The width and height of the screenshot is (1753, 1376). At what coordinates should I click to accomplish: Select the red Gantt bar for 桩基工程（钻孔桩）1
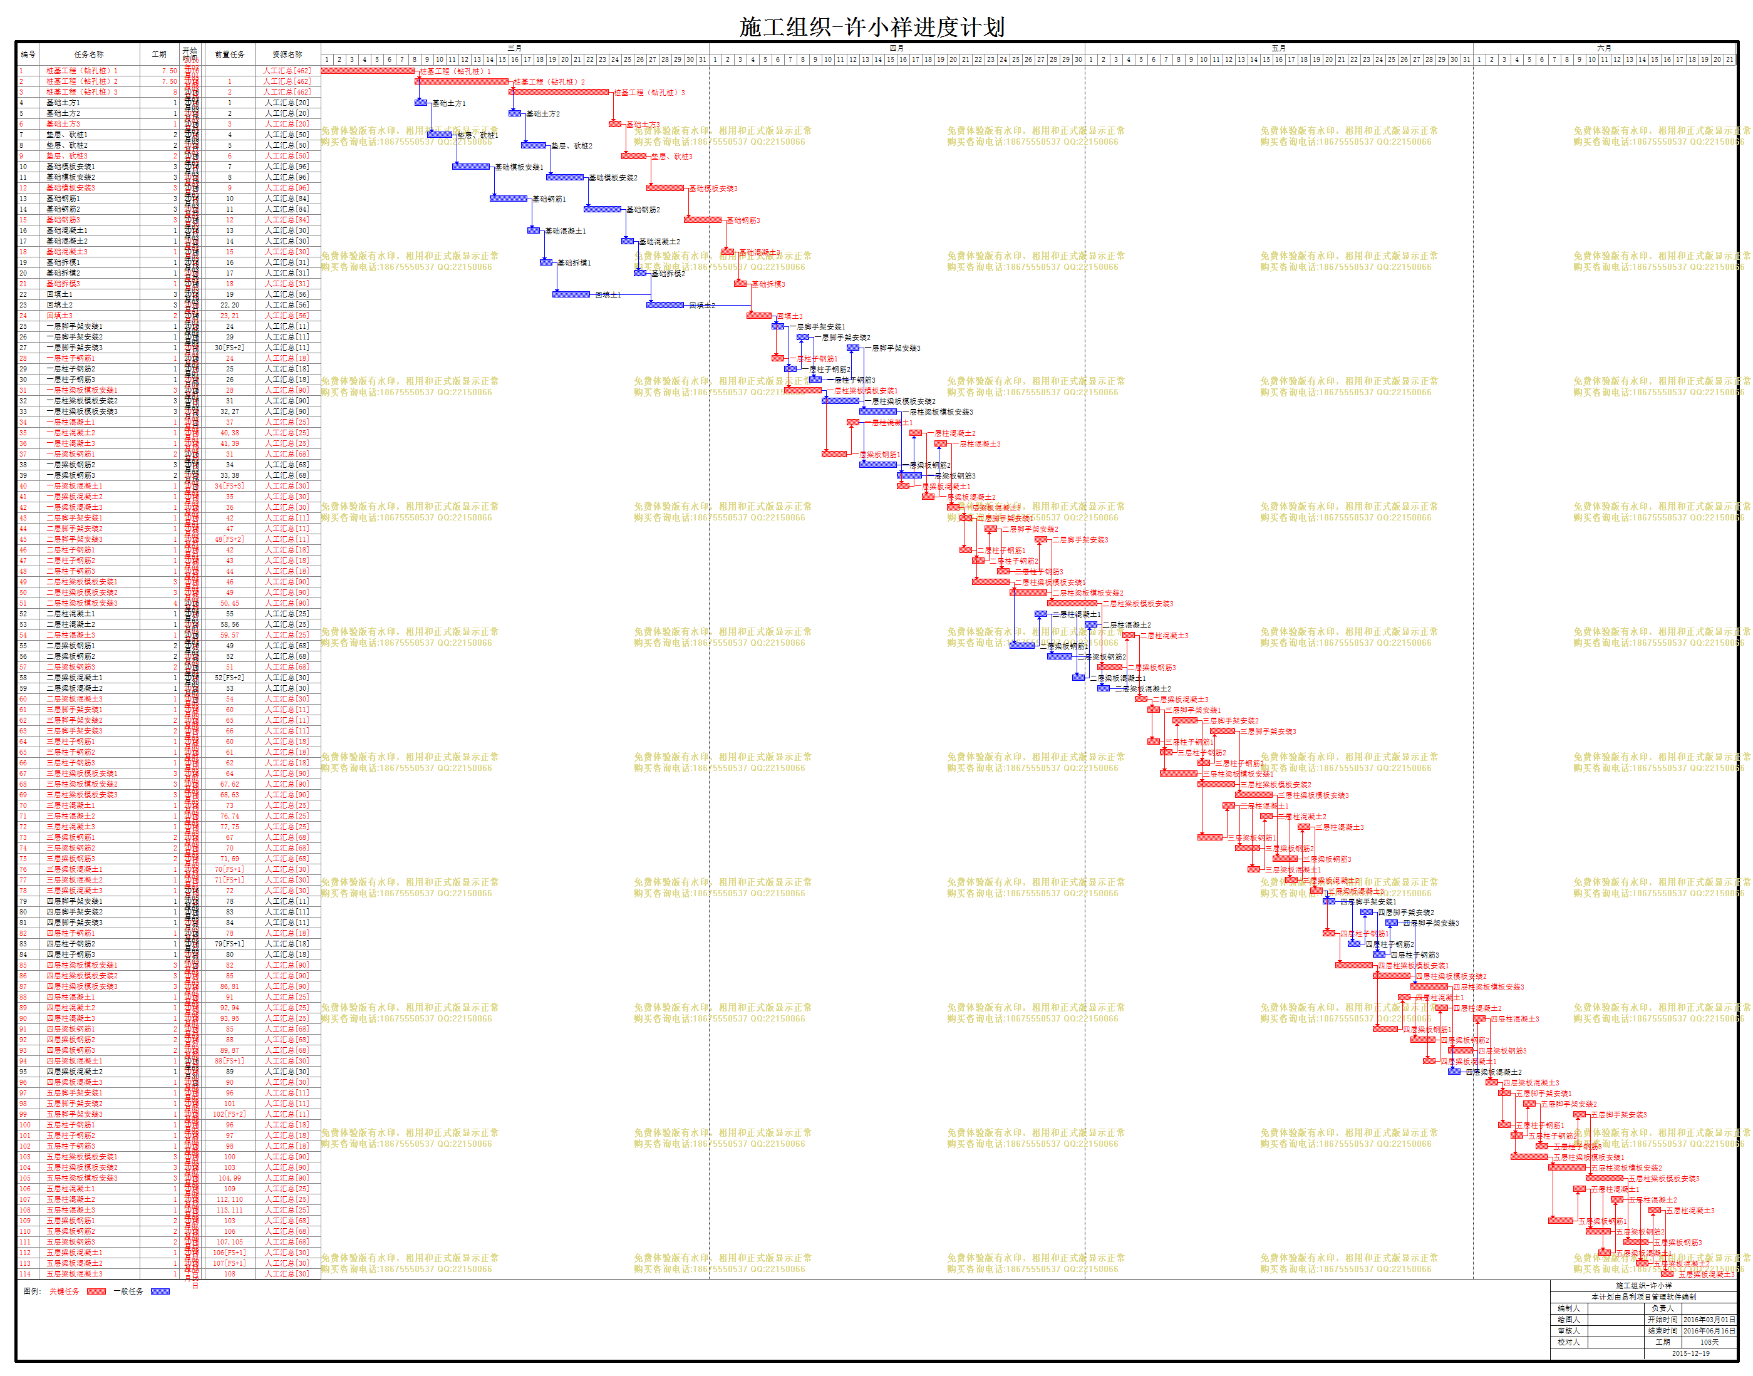[x=368, y=71]
